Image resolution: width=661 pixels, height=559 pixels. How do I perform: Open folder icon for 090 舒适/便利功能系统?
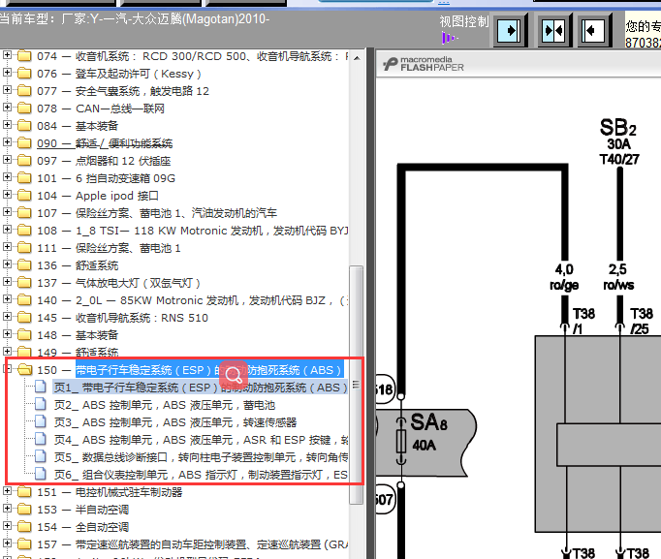[x=24, y=142]
